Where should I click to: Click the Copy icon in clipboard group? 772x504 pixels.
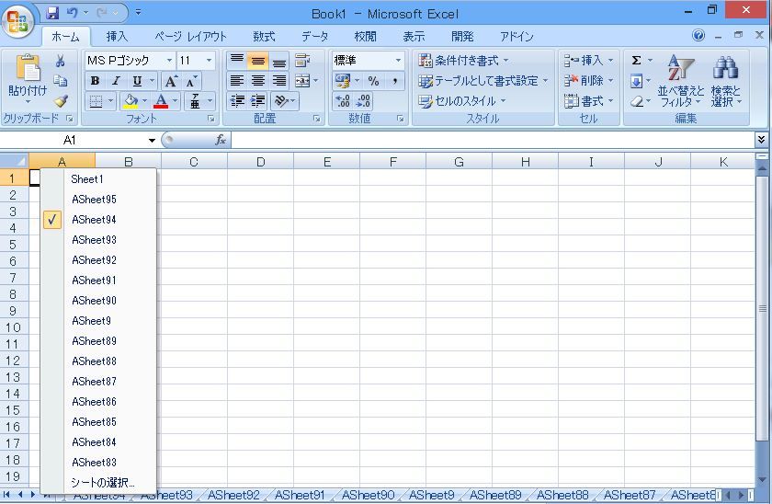point(60,81)
